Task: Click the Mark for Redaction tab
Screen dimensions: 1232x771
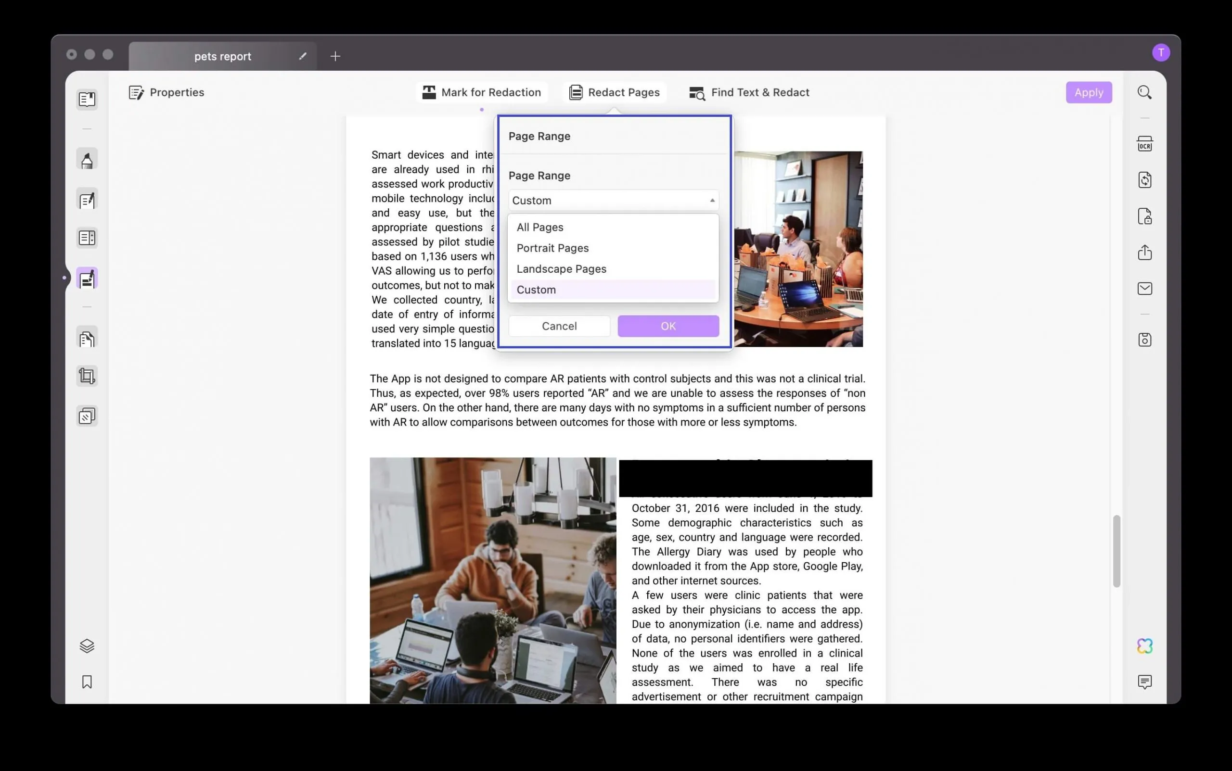Action: (481, 91)
